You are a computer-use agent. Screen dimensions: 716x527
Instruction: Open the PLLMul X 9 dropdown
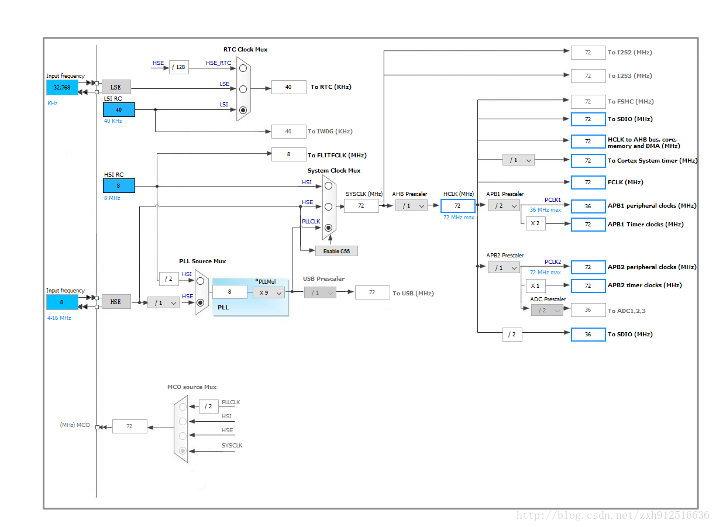point(268,292)
